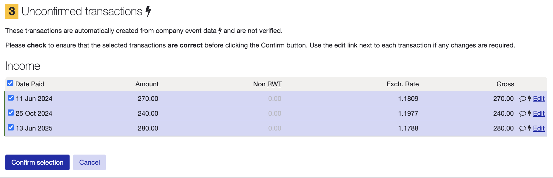Screen dimensions: 553x178
Task: Click the 1.1809 exchange rate cell
Action: pos(408,98)
